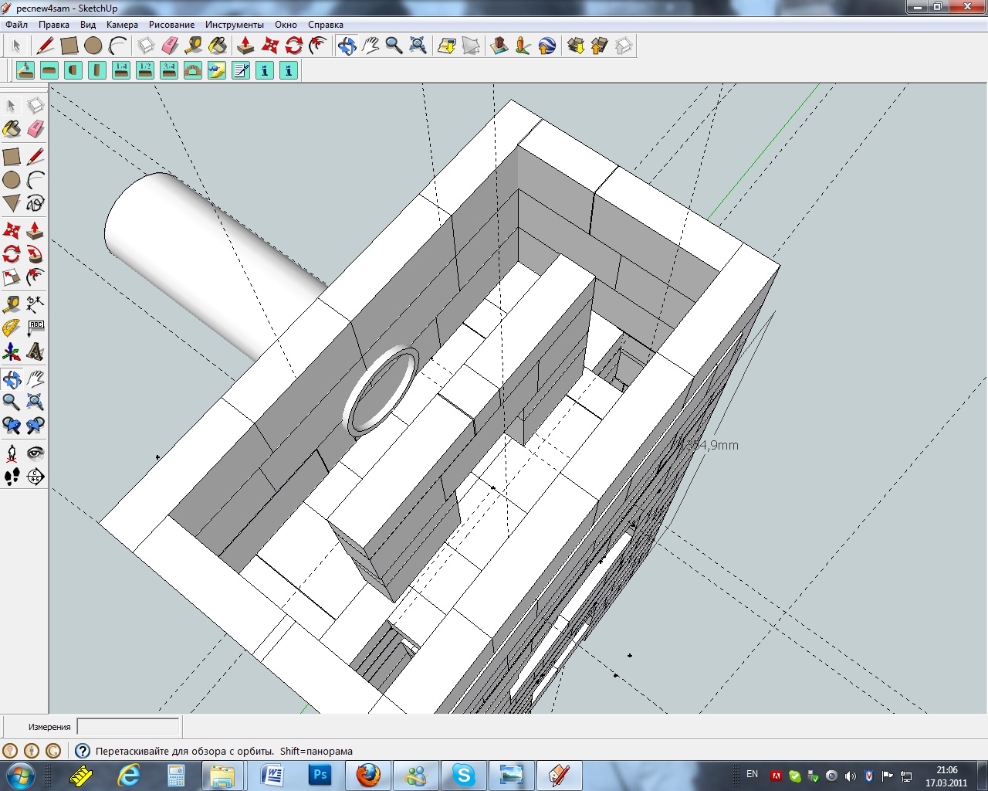
Task: Switch to the Walk footprints tool
Action: (x=12, y=477)
